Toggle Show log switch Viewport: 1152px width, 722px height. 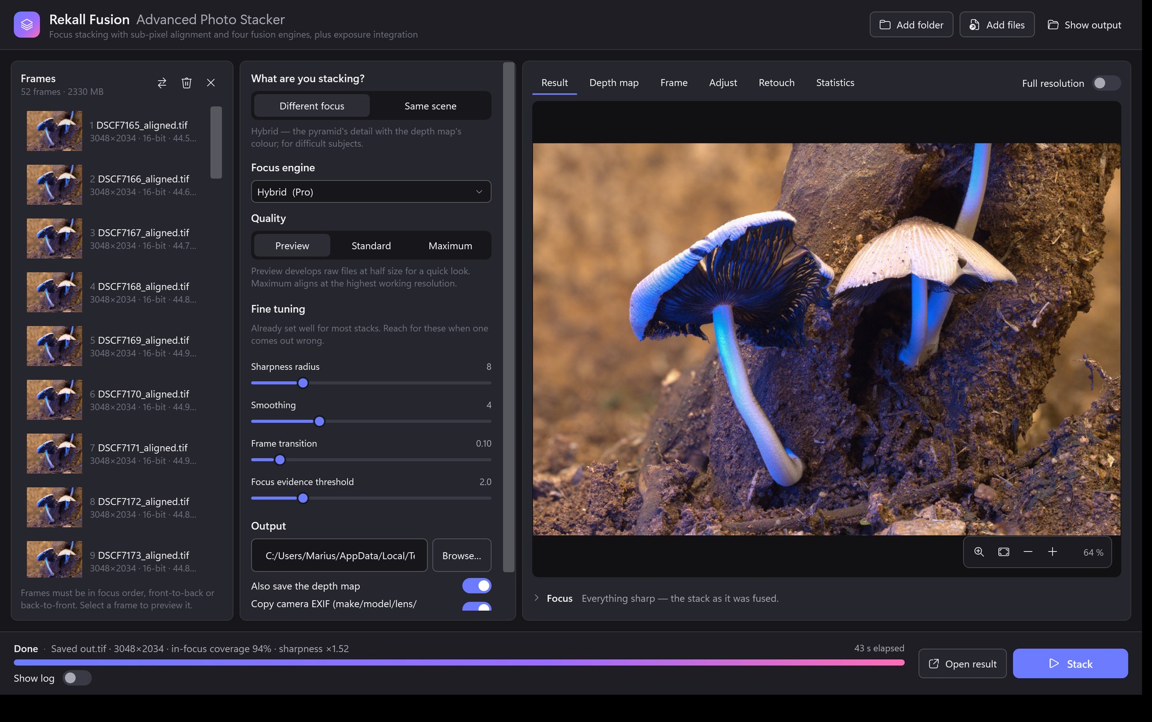click(x=77, y=678)
